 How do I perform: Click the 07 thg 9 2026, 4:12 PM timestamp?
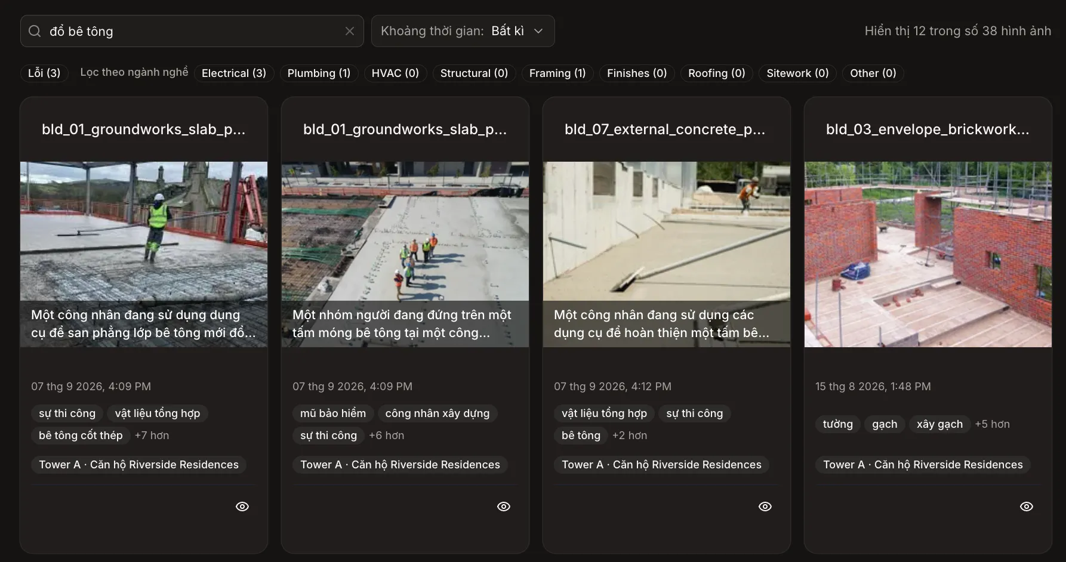(x=612, y=387)
